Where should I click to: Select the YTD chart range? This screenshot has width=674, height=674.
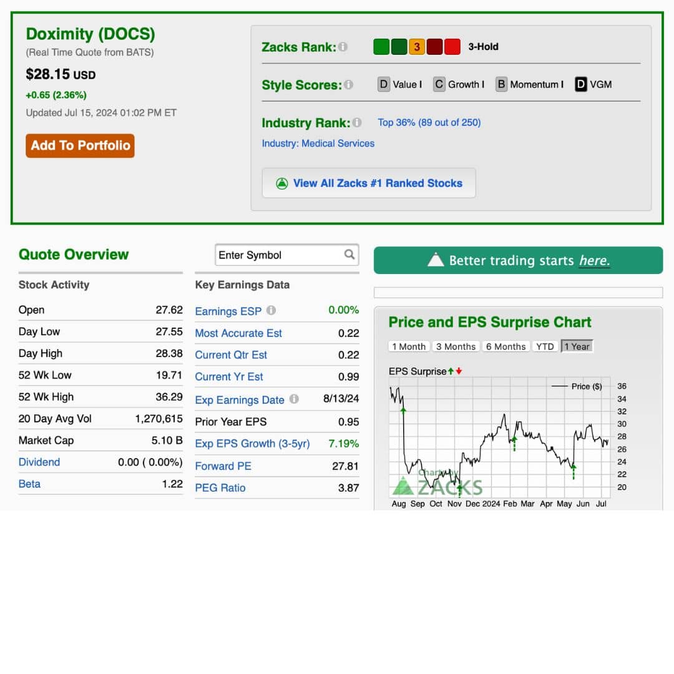545,346
